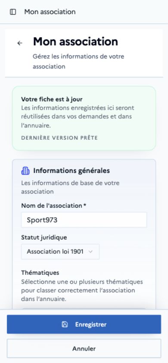Click the large Mon association heading
The width and height of the screenshot is (168, 363).
point(75,42)
